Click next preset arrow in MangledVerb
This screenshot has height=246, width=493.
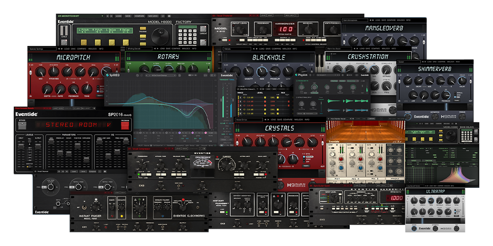tap(373, 20)
